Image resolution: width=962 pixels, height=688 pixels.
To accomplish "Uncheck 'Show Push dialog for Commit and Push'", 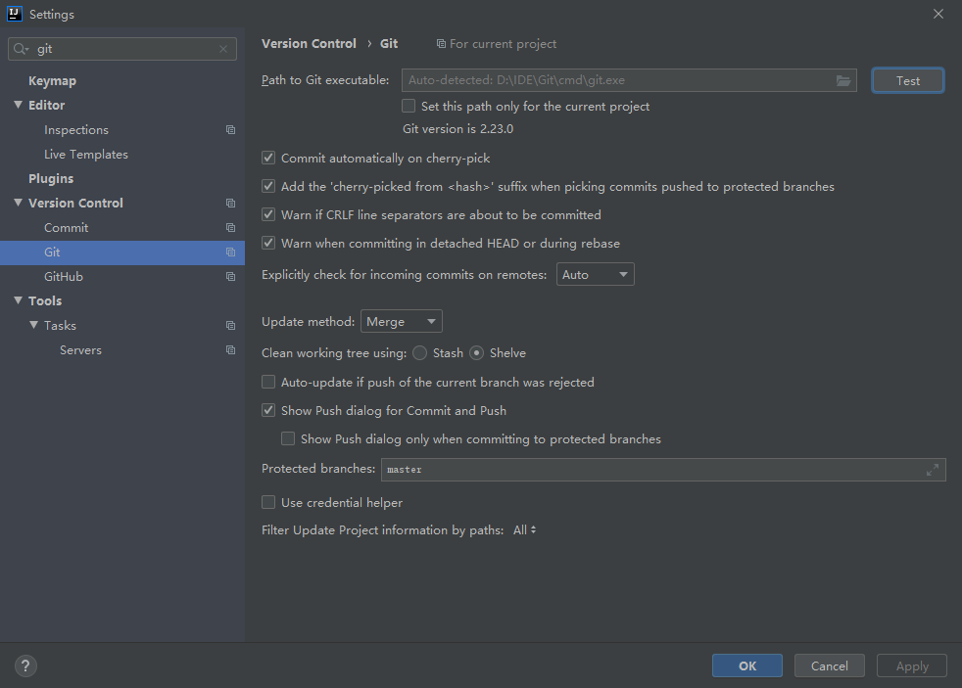I will (x=268, y=410).
